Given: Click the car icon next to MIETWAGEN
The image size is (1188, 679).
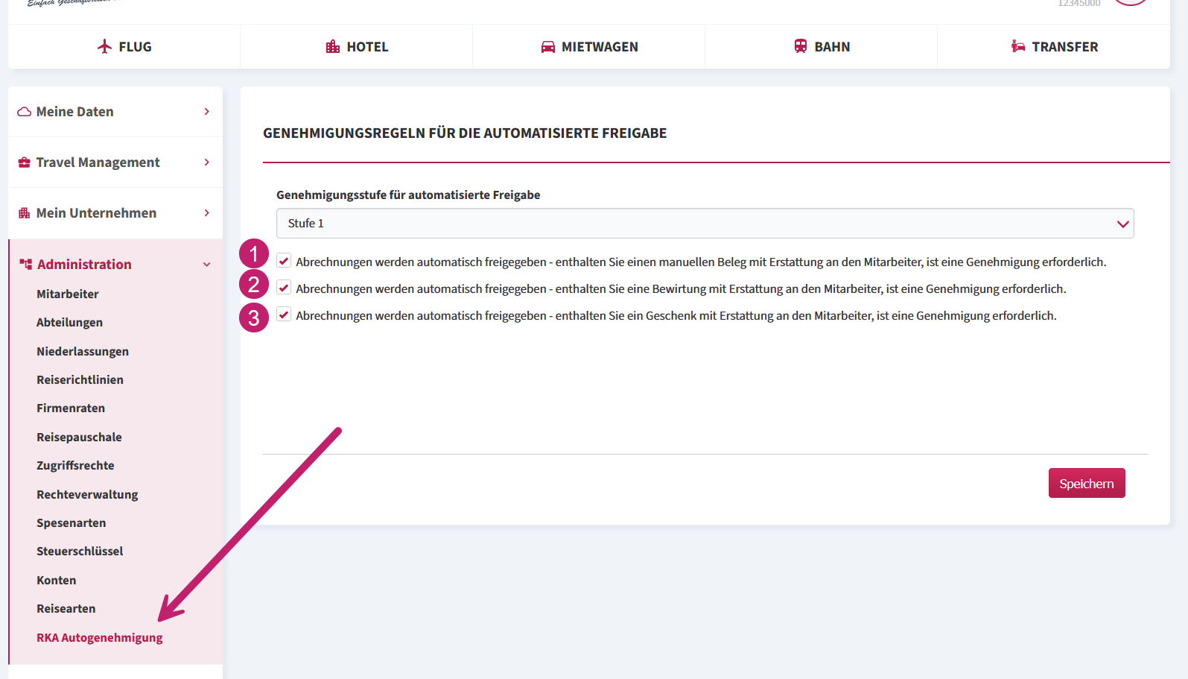Looking at the screenshot, I should [548, 47].
